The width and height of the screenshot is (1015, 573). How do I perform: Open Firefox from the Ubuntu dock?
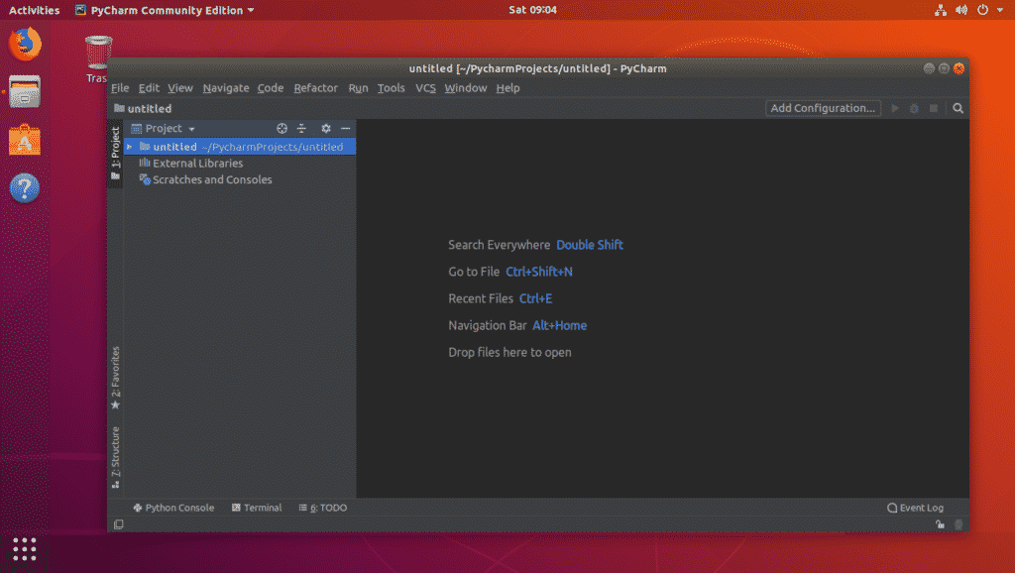[x=25, y=44]
